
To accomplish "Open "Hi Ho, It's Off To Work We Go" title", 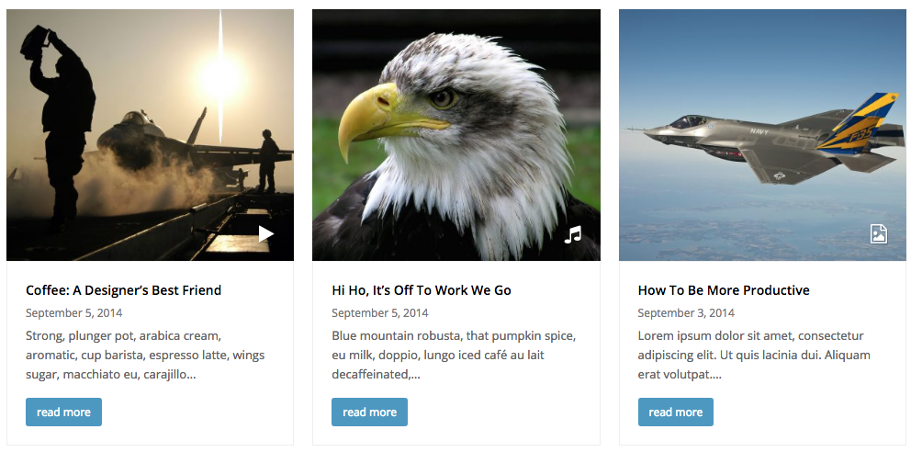I will [422, 290].
